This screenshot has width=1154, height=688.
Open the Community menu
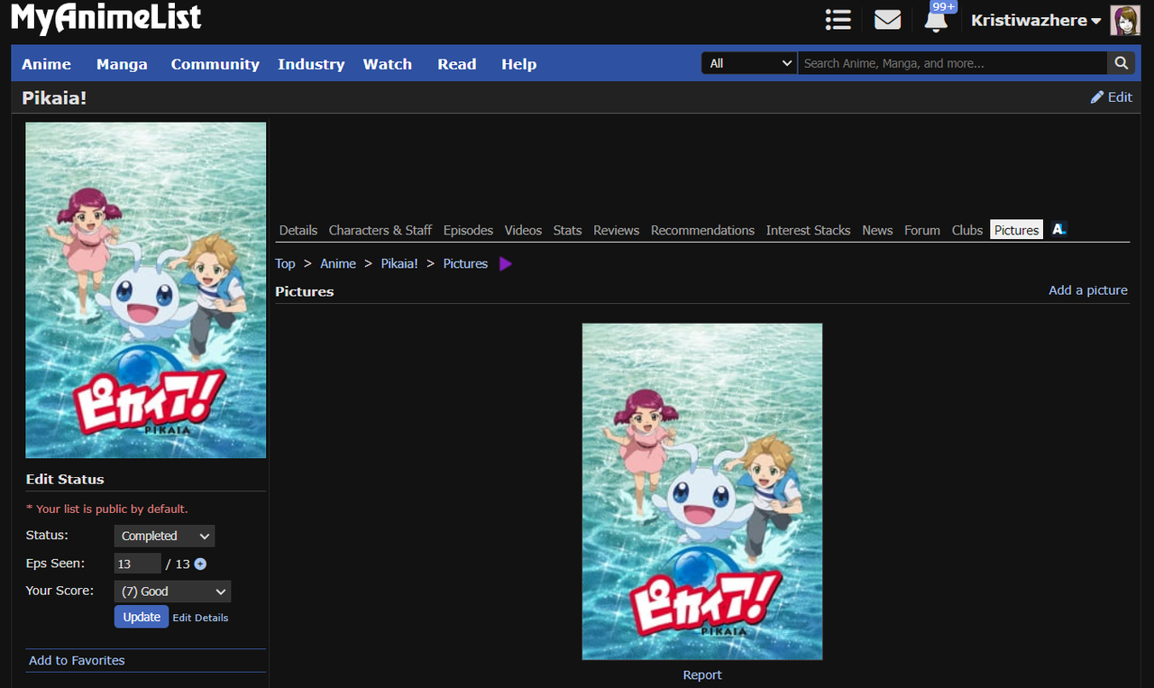pyautogui.click(x=215, y=64)
